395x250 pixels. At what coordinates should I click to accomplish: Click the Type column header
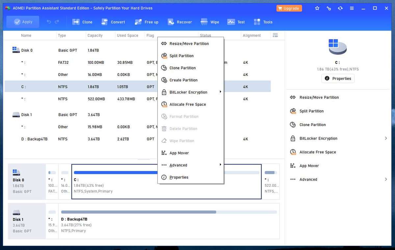[x=62, y=36]
